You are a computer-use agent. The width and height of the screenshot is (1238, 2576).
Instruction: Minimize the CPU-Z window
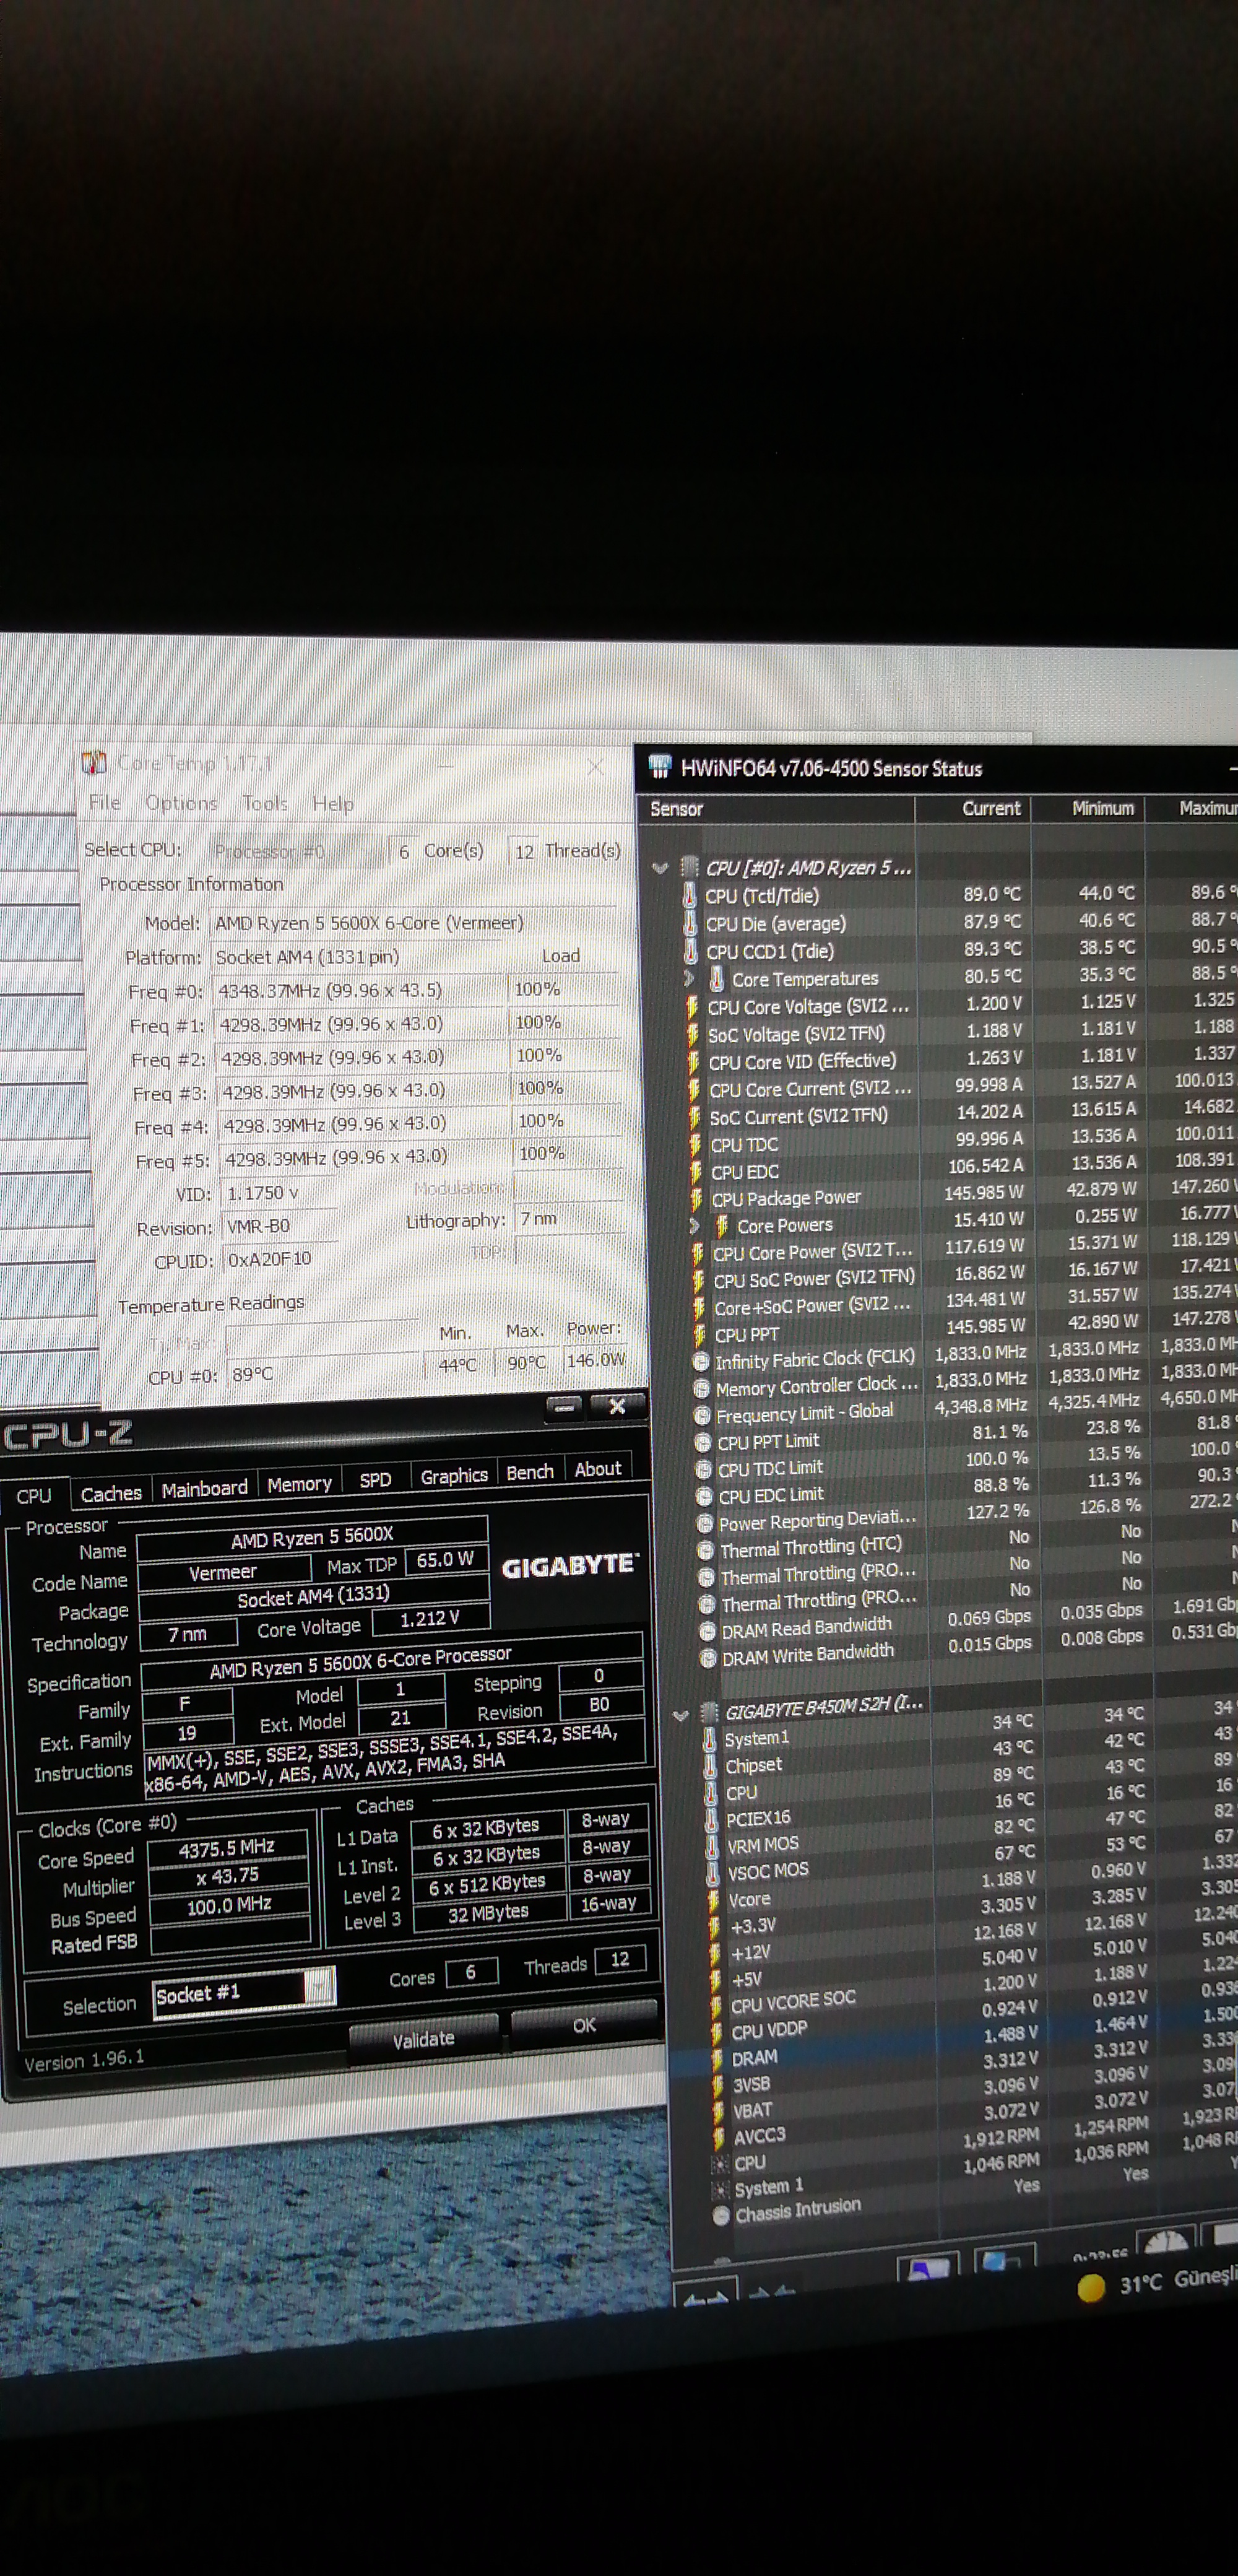[x=564, y=1407]
